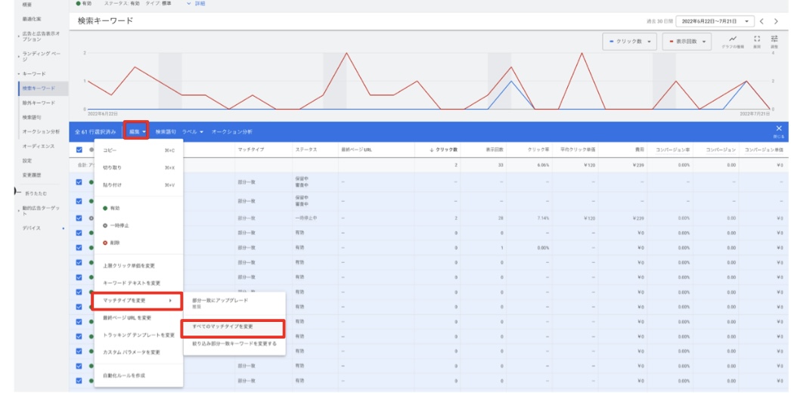This screenshot has width=791, height=393.
Task: Select 自動化ルールを作成 menu entry
Action: [x=138, y=376]
